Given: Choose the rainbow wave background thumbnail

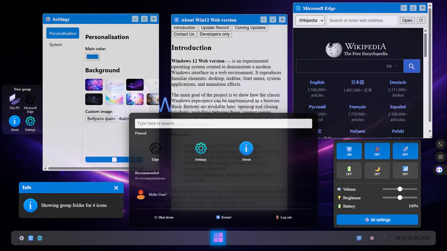Looking at the screenshot, I should click(114, 99).
